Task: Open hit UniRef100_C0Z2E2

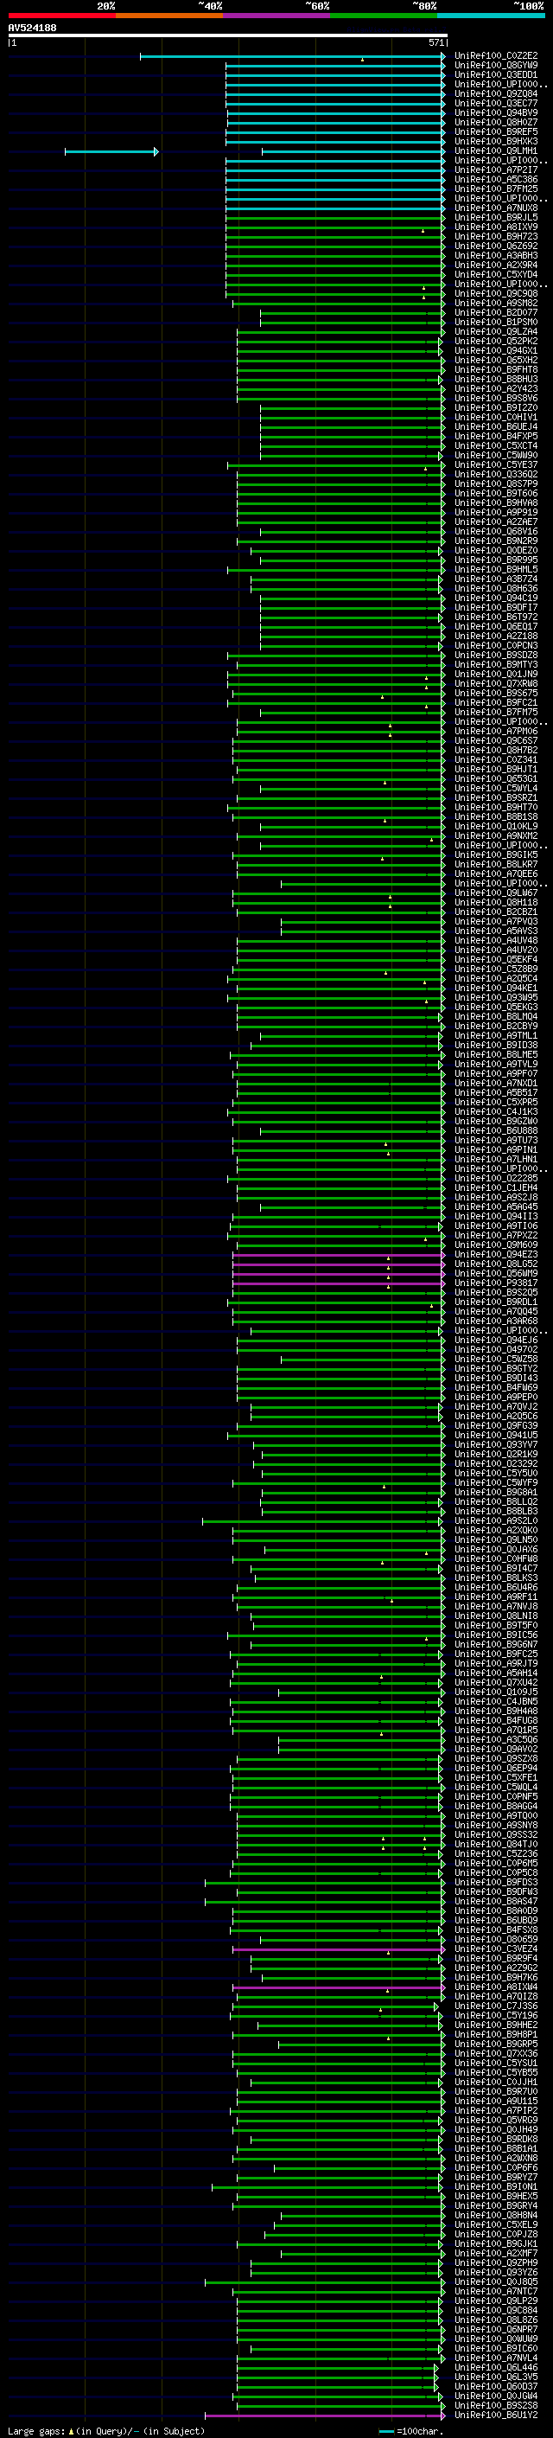Action: coord(495,56)
